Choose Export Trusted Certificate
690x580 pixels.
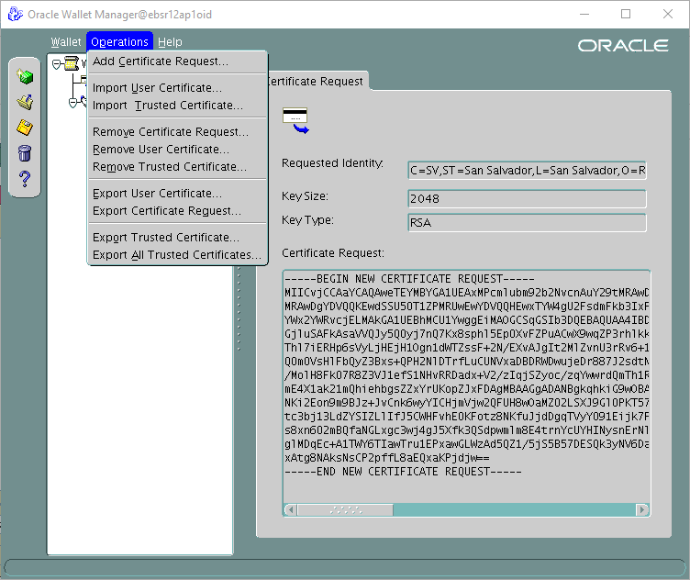coord(178,238)
